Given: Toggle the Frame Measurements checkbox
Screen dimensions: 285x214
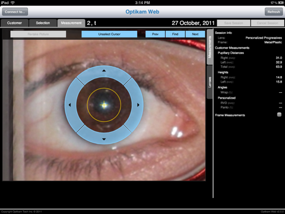Looking at the screenshot, I should click(279, 115).
